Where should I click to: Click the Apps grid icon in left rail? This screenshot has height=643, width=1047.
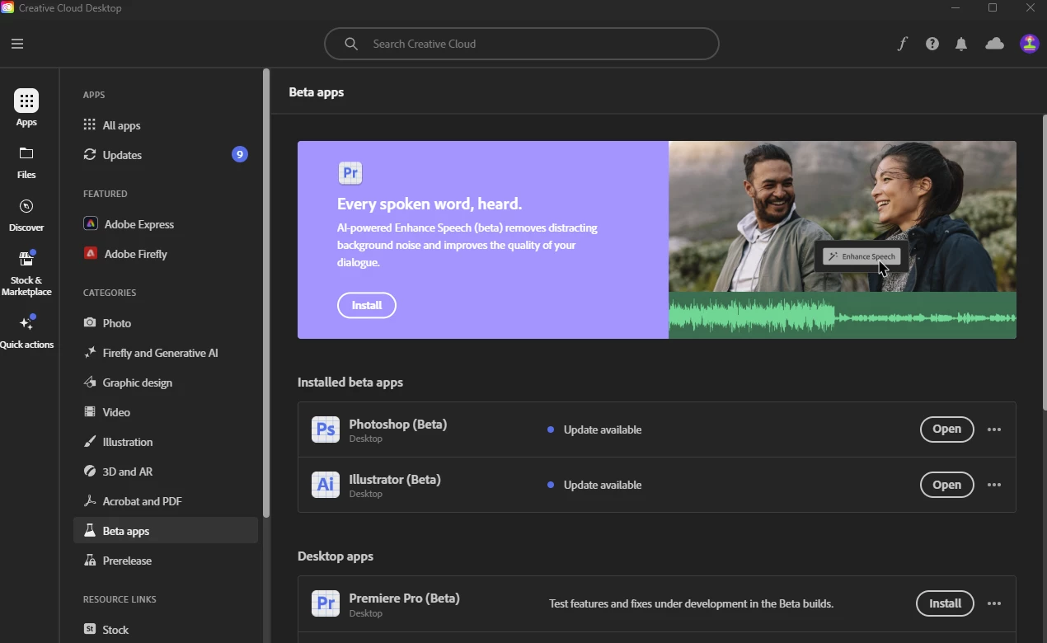click(26, 101)
